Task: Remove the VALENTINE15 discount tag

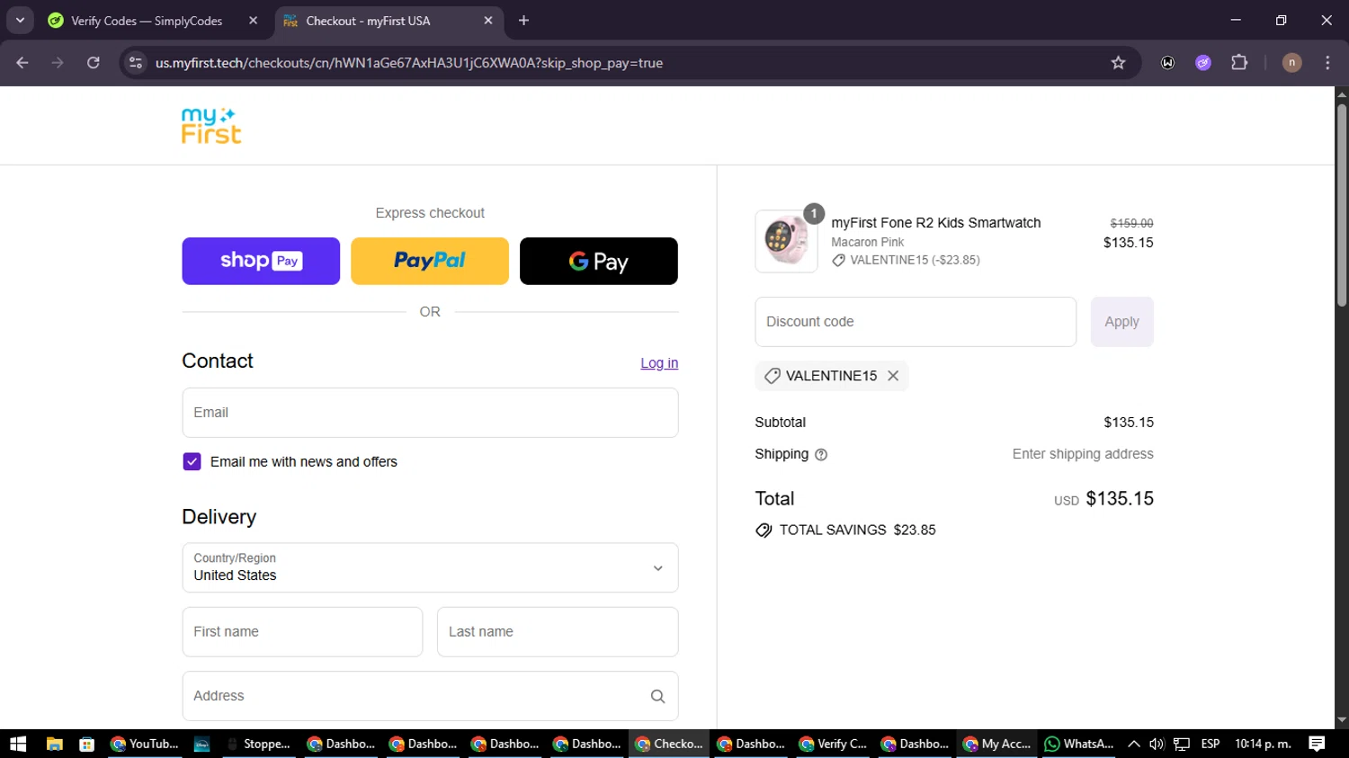Action: 893,376
